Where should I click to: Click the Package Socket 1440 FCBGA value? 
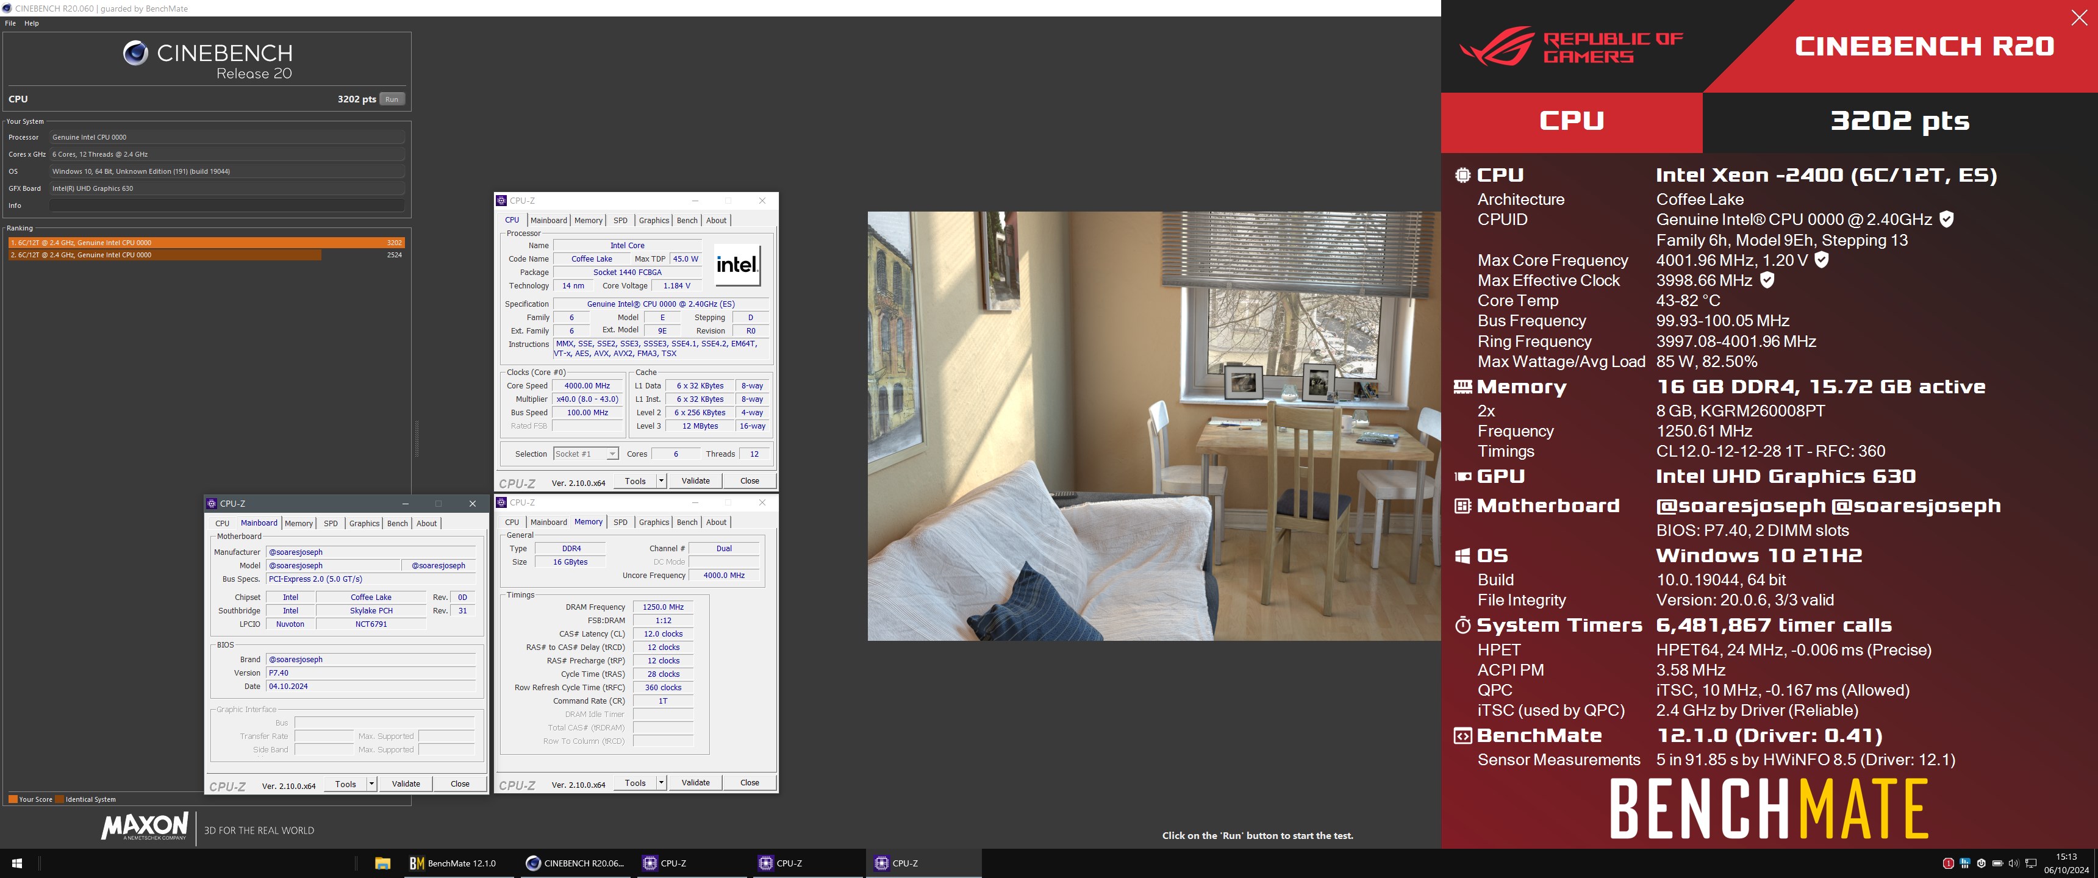[627, 272]
